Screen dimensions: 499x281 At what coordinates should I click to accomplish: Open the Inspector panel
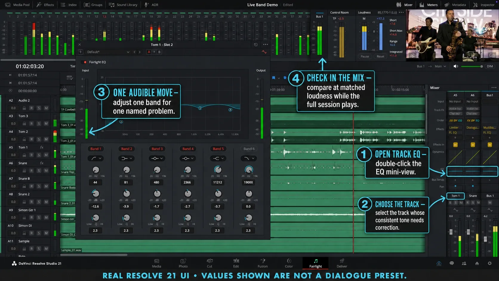tap(484, 5)
